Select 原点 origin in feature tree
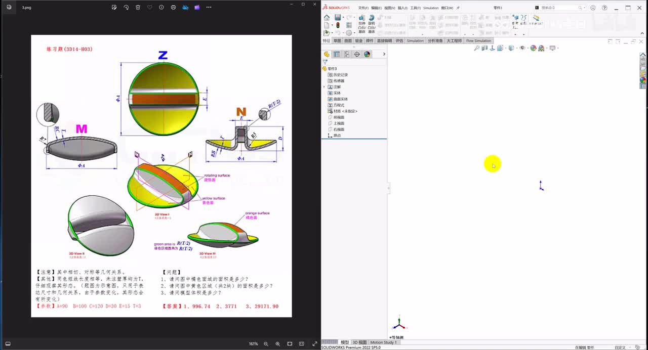This screenshot has height=350, width=648. point(334,136)
